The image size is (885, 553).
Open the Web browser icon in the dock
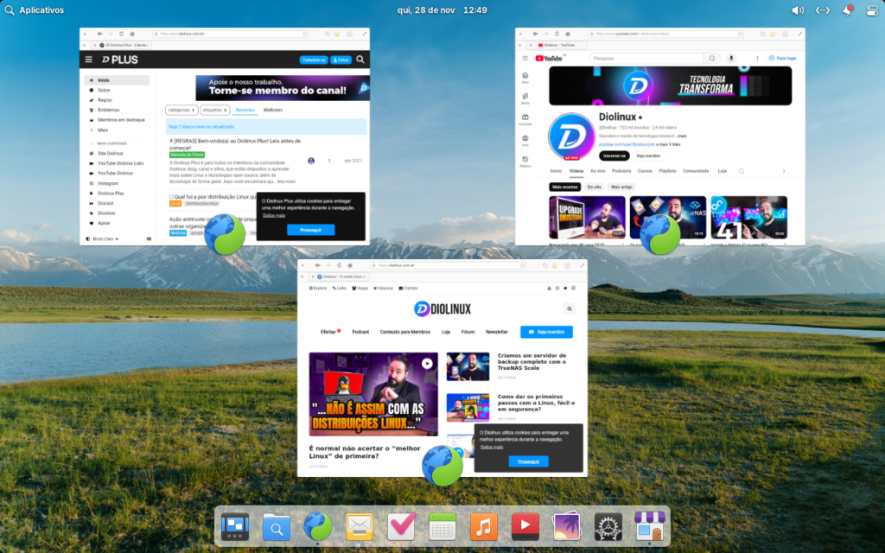[318, 526]
